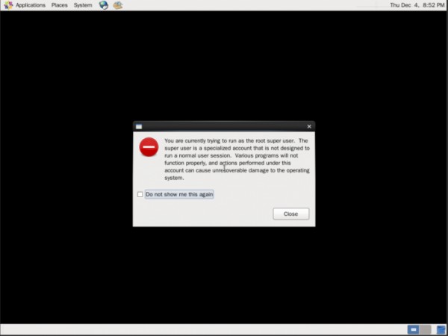Open the Places menu
Image resolution: width=448 pixels, height=336 pixels.
coord(59,5)
